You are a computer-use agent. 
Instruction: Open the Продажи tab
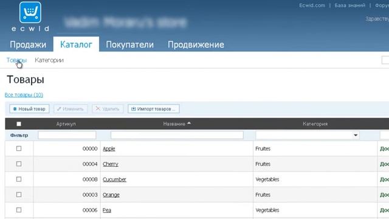tap(28, 44)
